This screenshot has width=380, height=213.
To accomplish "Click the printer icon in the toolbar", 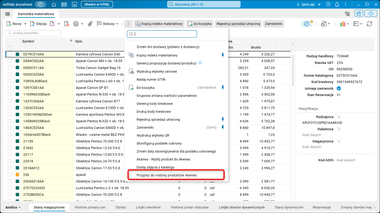I will coord(76,24).
